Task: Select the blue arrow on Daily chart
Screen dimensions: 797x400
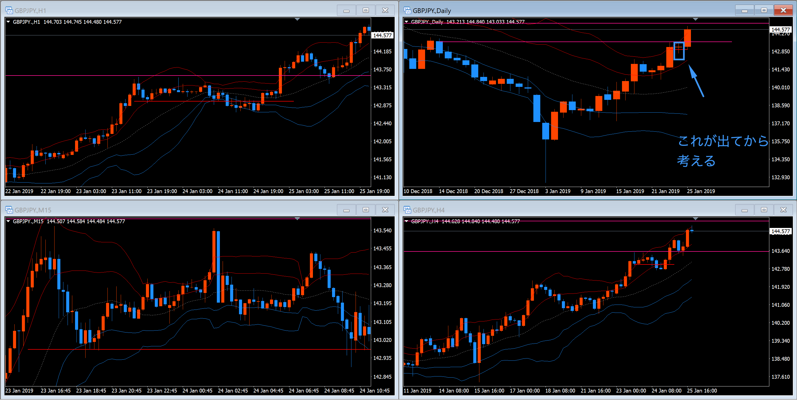Action: [697, 81]
